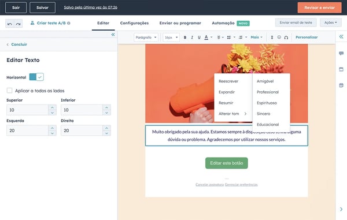Expand the text color dropdown arrow
Viewport: 347px width, 220px height.
[212, 38]
